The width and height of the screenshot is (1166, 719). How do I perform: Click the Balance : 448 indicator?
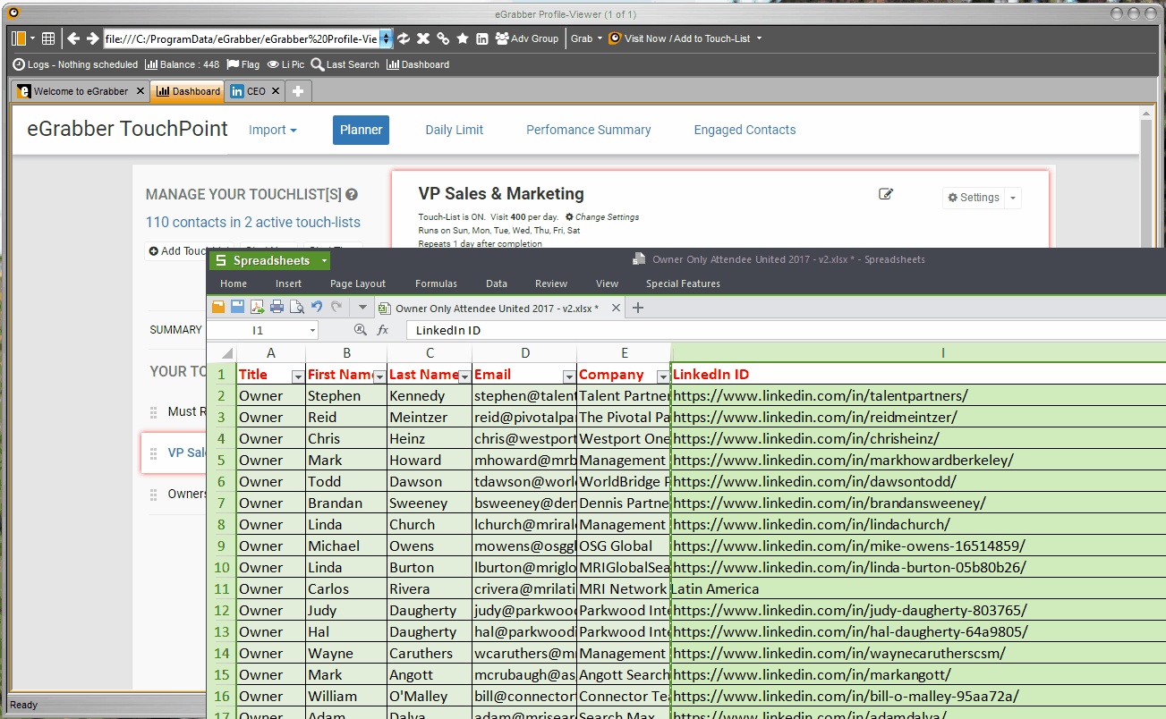[182, 64]
